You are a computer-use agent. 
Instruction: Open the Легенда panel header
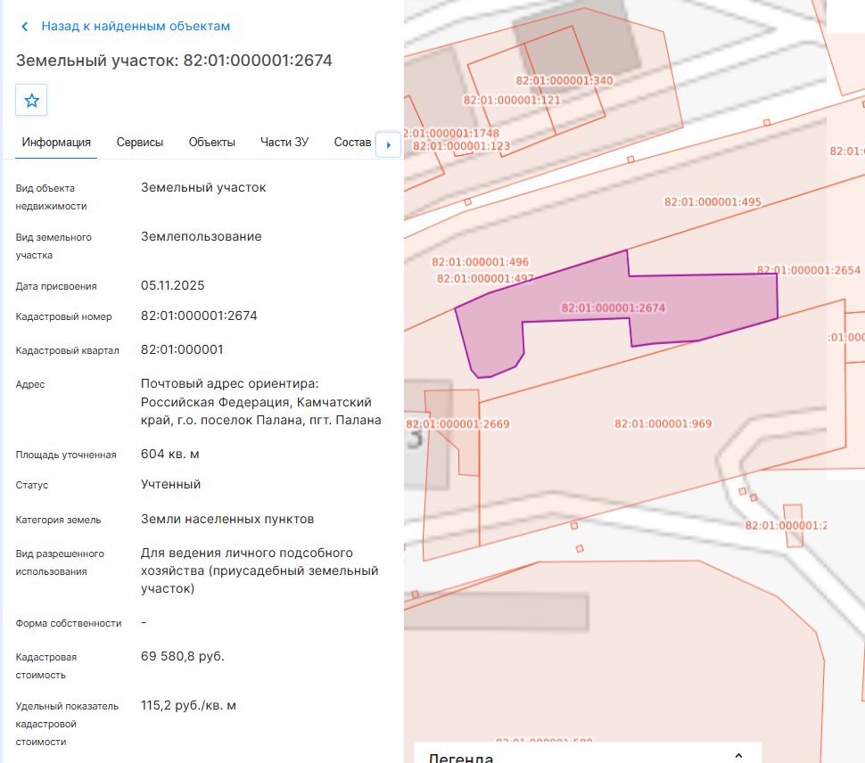(588, 753)
